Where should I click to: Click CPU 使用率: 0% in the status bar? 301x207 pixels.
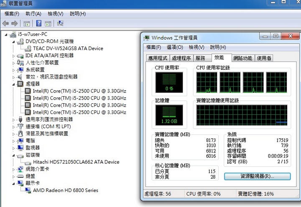[x=204, y=194]
